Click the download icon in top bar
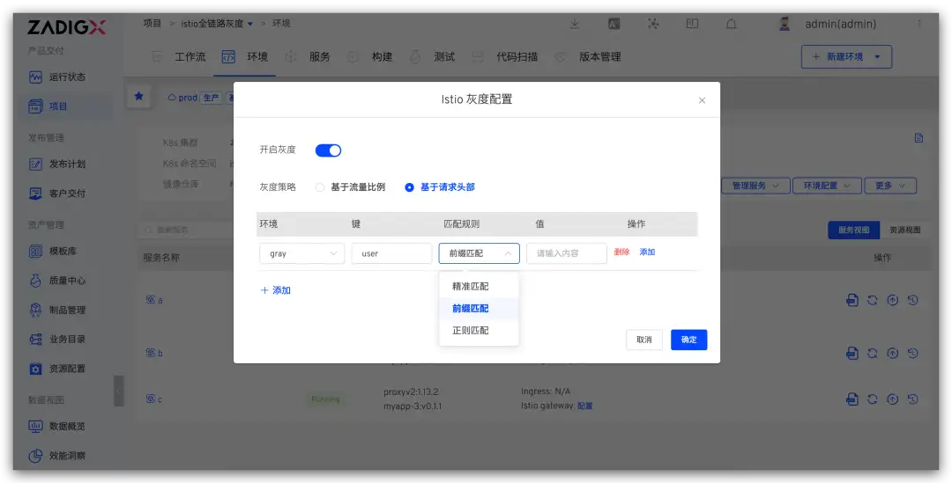Viewport: 952px width, 483px height. (x=575, y=24)
